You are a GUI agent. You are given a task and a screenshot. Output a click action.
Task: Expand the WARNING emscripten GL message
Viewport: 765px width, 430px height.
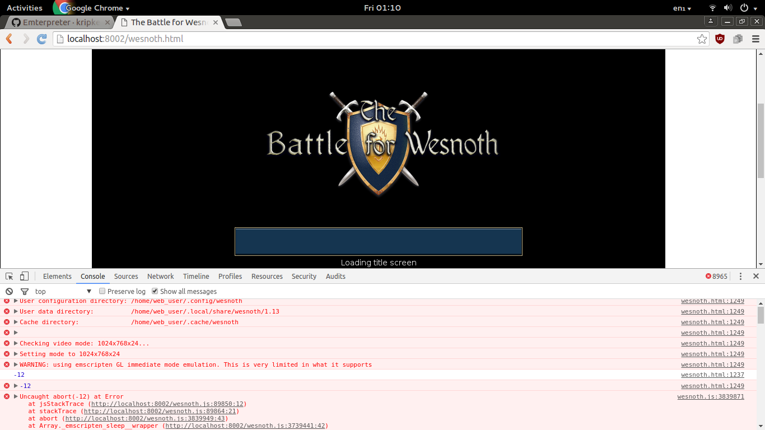tap(16, 364)
